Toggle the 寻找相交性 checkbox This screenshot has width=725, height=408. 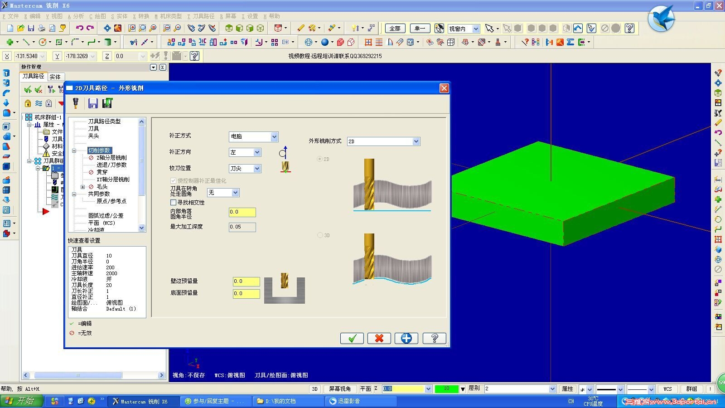coord(173,202)
